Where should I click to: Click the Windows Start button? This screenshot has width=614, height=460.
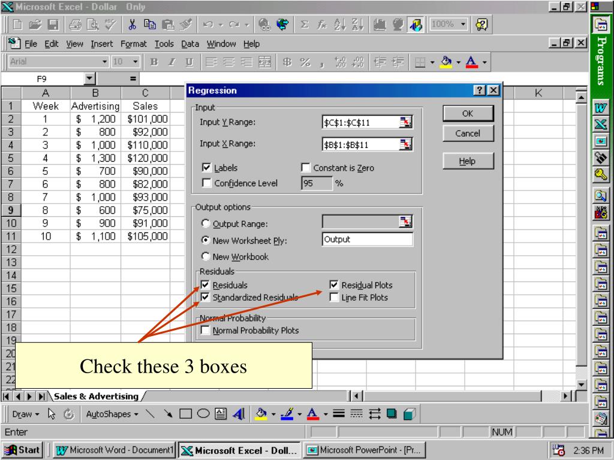tap(22, 450)
